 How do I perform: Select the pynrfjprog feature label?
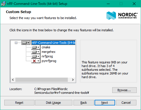(x=49, y=61)
